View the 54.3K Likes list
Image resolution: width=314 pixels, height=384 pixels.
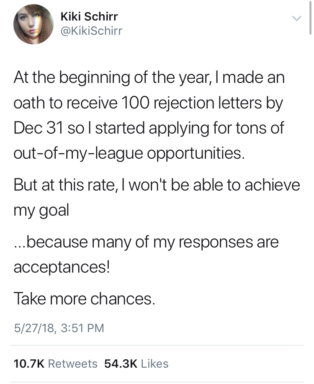pyautogui.click(x=136, y=363)
